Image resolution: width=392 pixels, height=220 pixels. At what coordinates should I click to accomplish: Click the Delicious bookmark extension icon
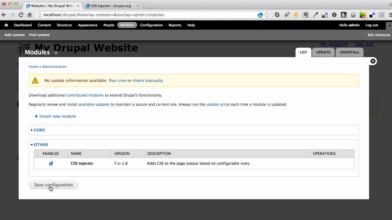click(372, 15)
